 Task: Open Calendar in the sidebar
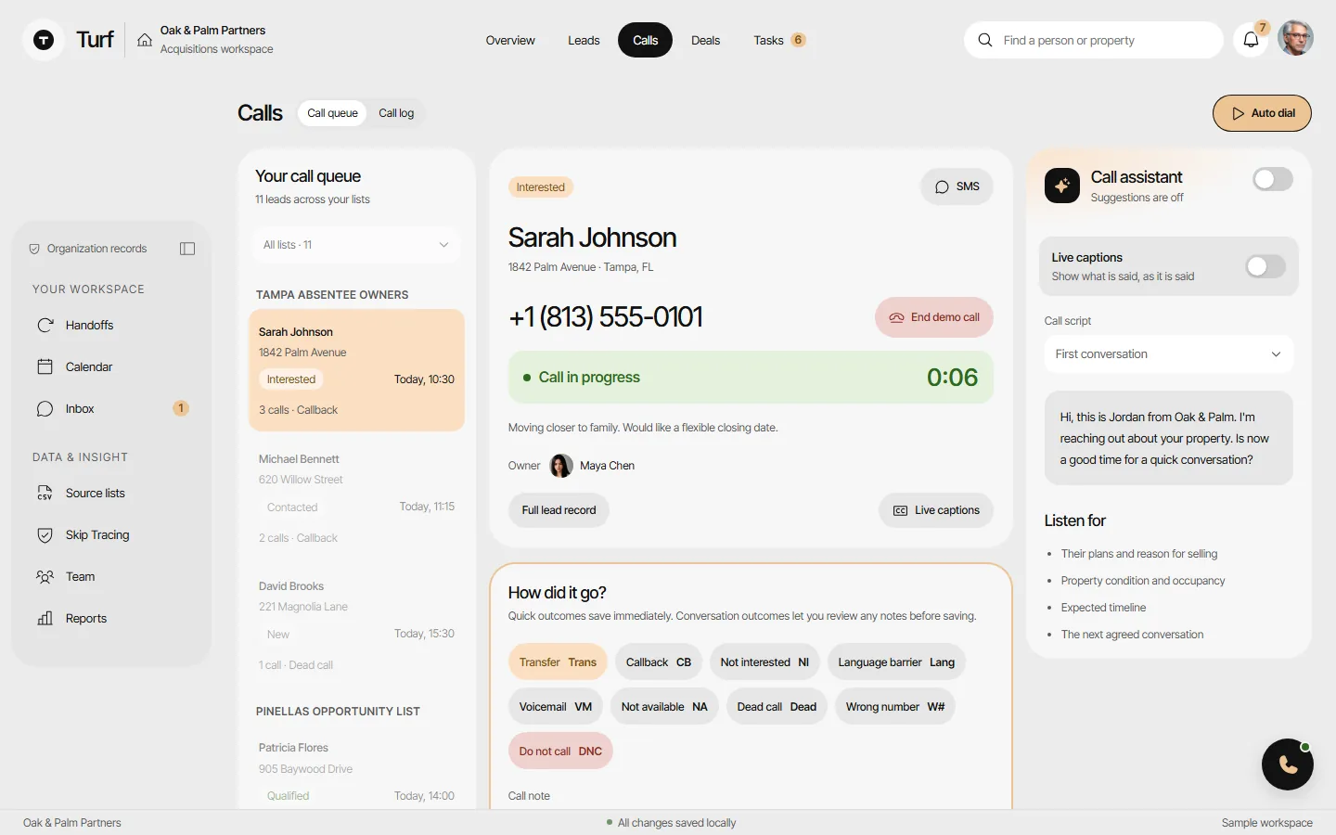tap(111, 367)
